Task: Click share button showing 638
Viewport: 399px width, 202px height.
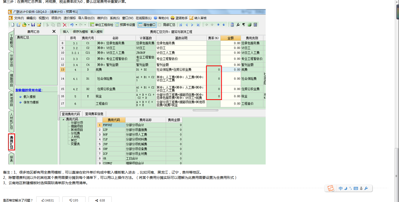Action: [x=100, y=200]
